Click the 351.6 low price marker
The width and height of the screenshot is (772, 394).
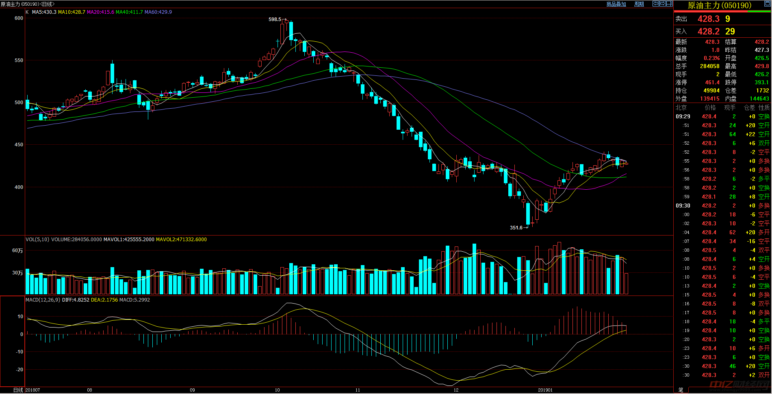[516, 227]
